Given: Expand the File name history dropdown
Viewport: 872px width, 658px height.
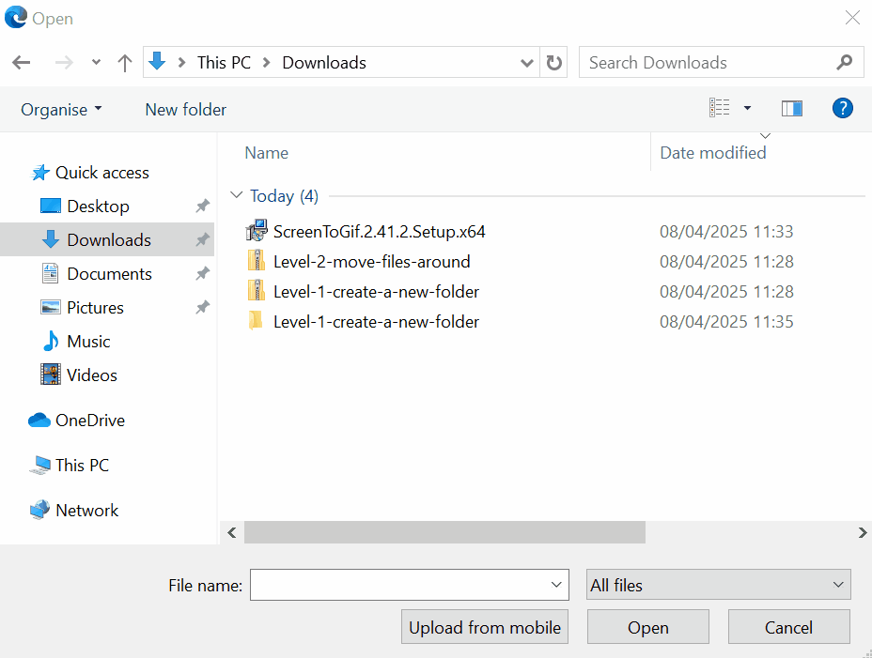Looking at the screenshot, I should (555, 586).
